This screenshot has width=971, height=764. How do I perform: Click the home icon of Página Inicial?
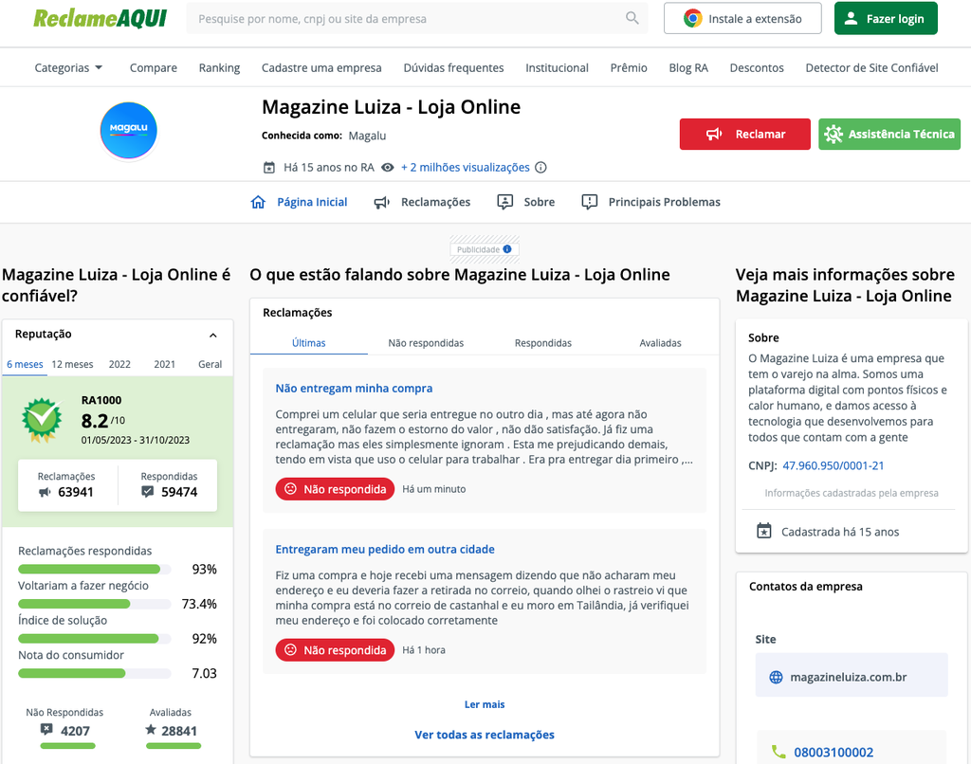[258, 202]
